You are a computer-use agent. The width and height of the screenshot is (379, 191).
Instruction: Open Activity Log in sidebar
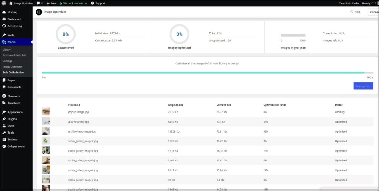click(15, 26)
